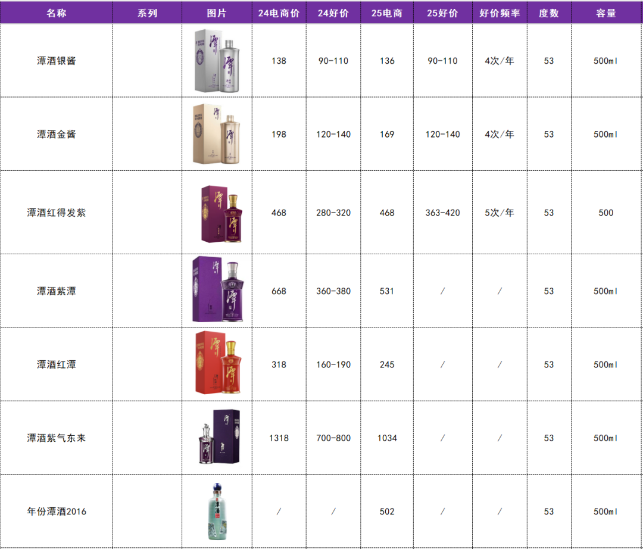The width and height of the screenshot is (643, 549).
Task: Click the 245 price cell
Action: [x=387, y=364]
